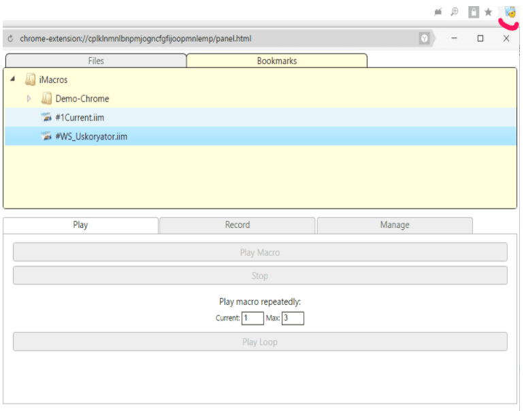Select the #WS_Uskoryator.iim macro

pos(261,136)
